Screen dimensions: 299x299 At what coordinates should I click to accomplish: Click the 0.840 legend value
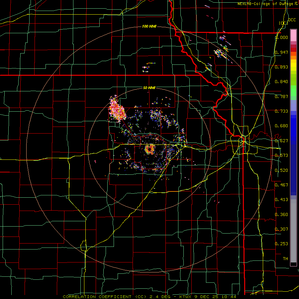(x=281, y=82)
